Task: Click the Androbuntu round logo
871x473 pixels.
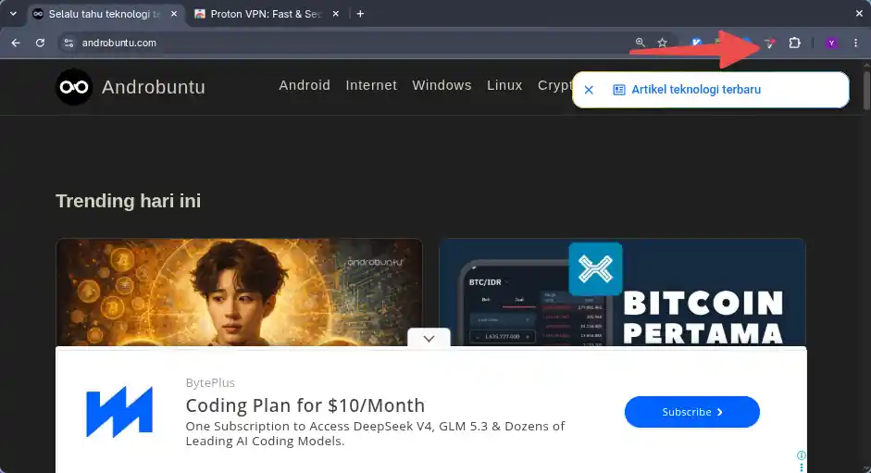Action: [74, 87]
